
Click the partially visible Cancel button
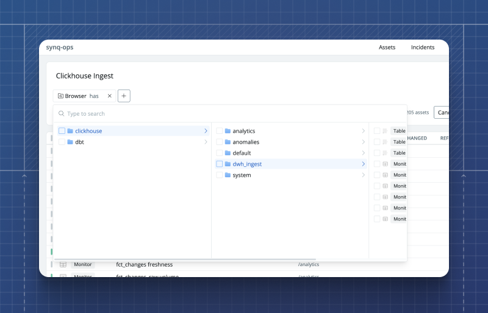[x=441, y=113]
